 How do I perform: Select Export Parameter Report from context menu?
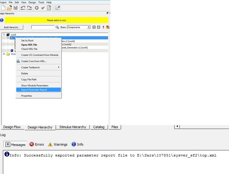click(34, 90)
